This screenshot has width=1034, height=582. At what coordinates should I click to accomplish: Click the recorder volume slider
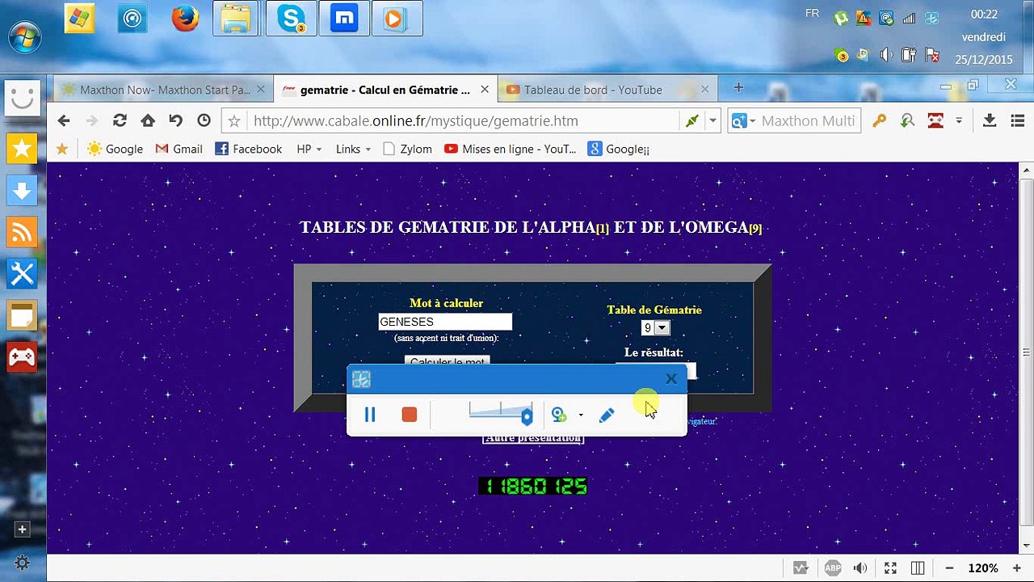[501, 413]
